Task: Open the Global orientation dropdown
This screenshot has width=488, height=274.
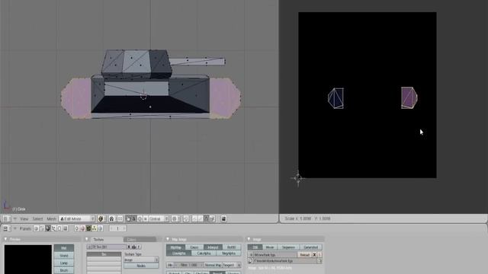Action: point(159,218)
